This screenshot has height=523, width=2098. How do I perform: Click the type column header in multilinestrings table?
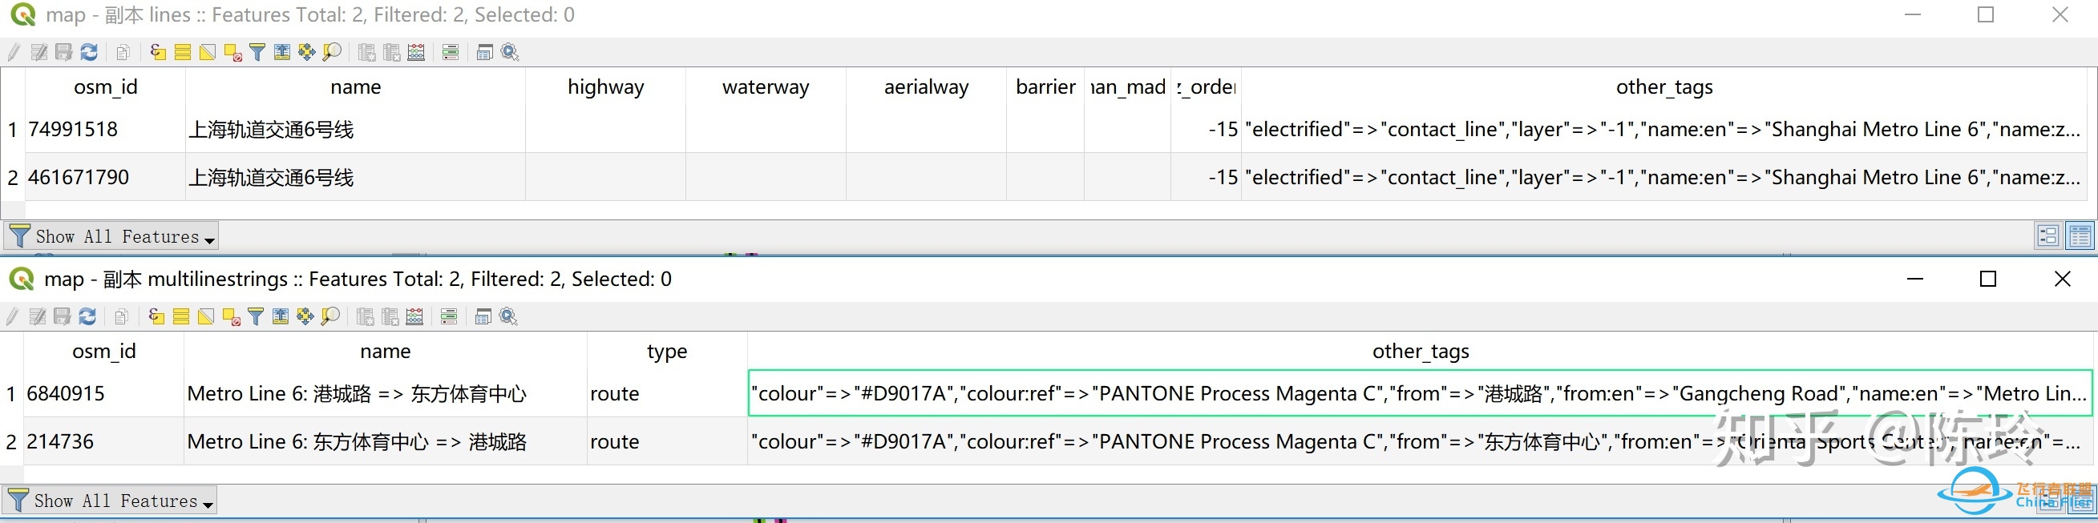point(666,352)
